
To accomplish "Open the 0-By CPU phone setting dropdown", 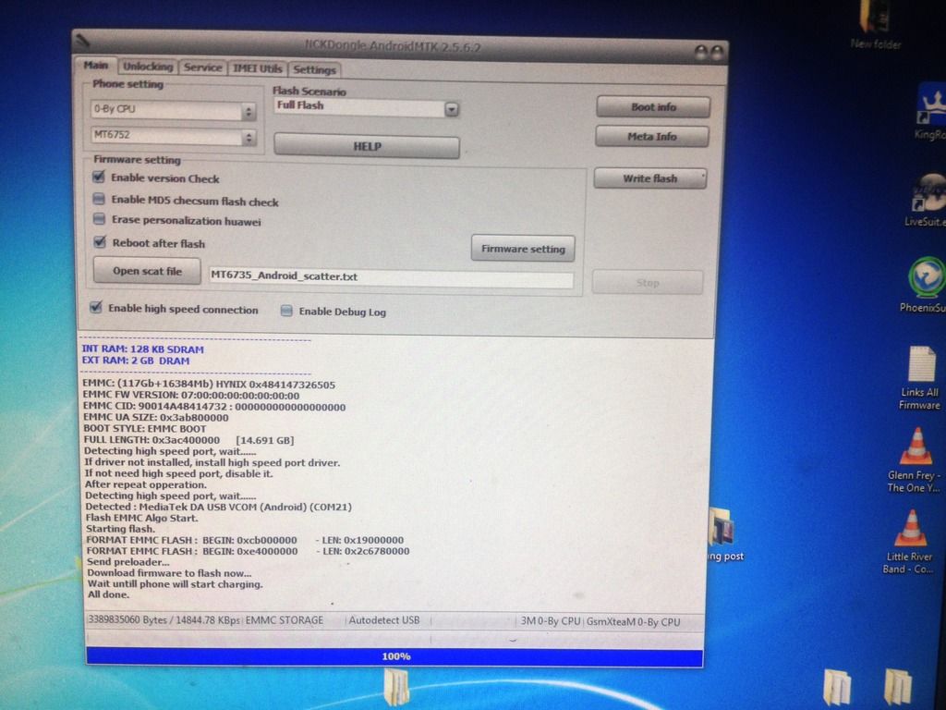I will [x=248, y=111].
